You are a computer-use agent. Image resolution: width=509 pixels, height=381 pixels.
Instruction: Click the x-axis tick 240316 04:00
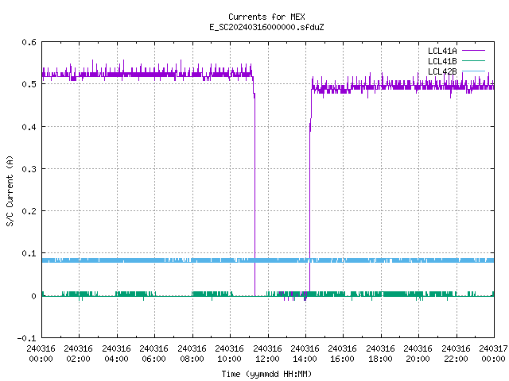[x=116, y=353]
